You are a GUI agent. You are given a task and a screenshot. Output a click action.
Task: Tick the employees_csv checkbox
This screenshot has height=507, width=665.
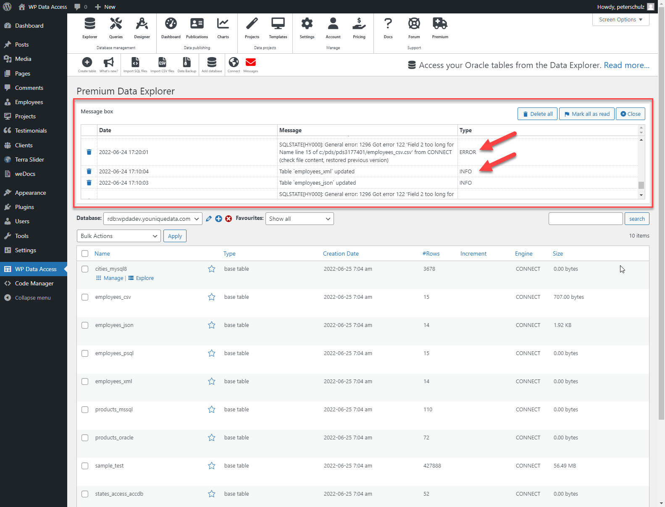85,297
